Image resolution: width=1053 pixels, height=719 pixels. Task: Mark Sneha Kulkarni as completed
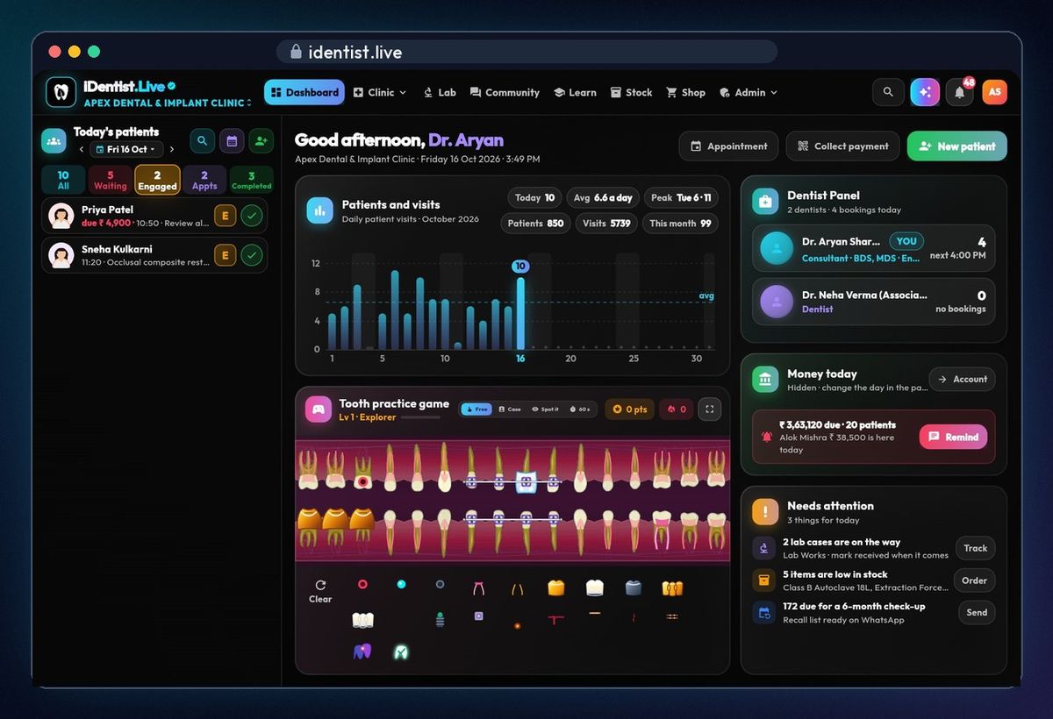pos(252,255)
